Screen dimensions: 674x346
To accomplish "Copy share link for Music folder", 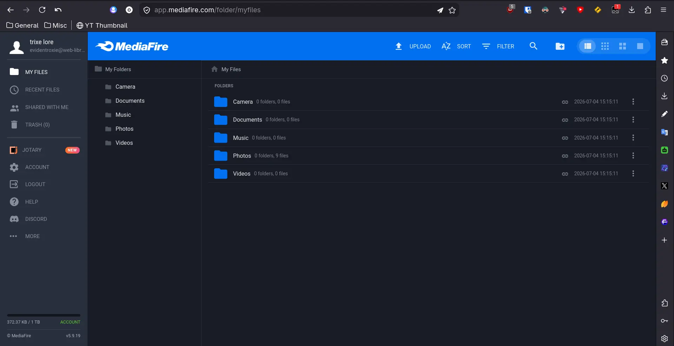I will (565, 138).
